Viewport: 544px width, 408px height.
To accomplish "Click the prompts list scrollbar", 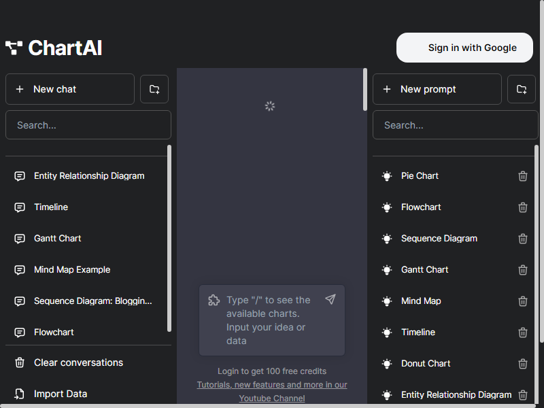I will pyautogui.click(x=537, y=274).
